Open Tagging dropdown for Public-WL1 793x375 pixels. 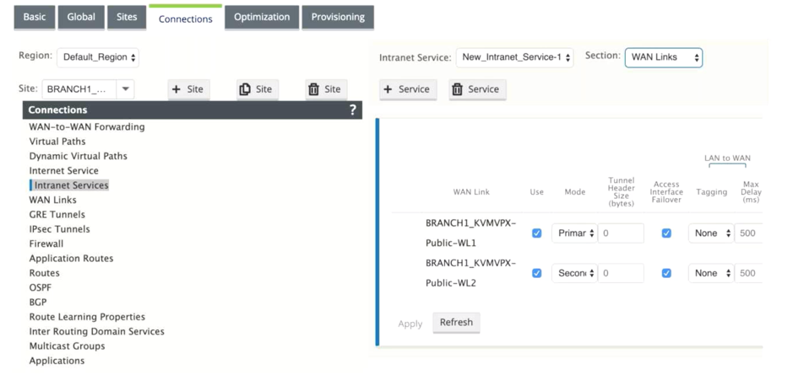(710, 233)
